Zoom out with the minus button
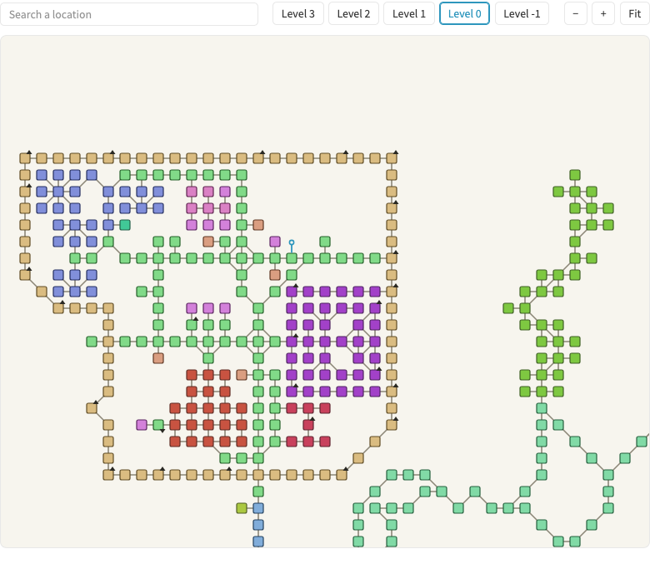 point(575,13)
